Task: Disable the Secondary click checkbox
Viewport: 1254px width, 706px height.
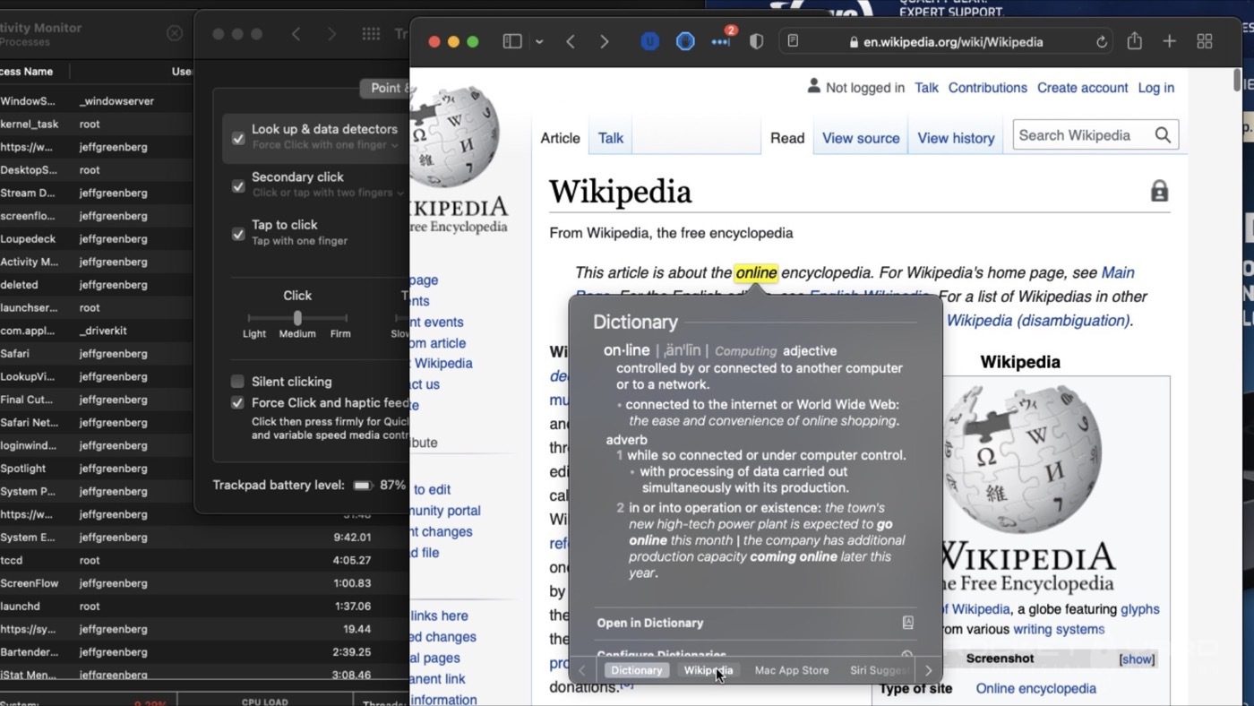Action: click(238, 186)
